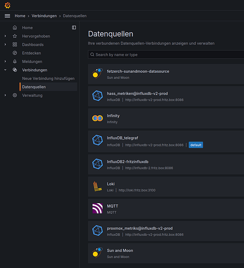Click the Entdecken compass icon
Screen dimensions: 244x268
[x=15, y=53]
